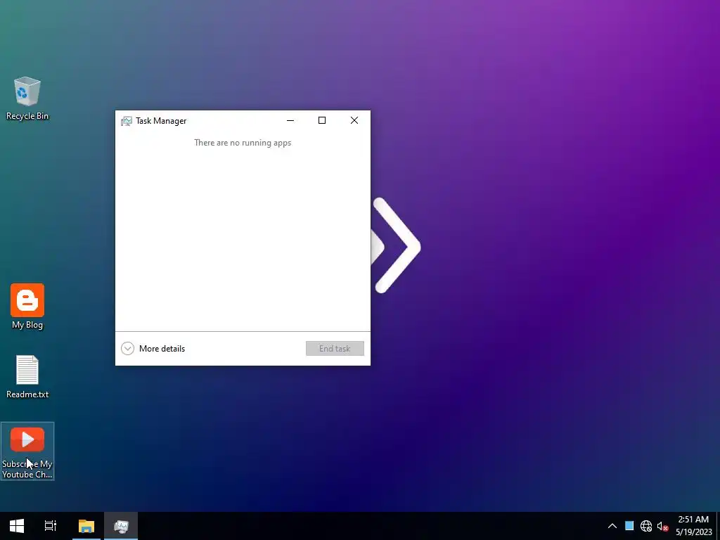Open Task View from the taskbar

pos(50,526)
